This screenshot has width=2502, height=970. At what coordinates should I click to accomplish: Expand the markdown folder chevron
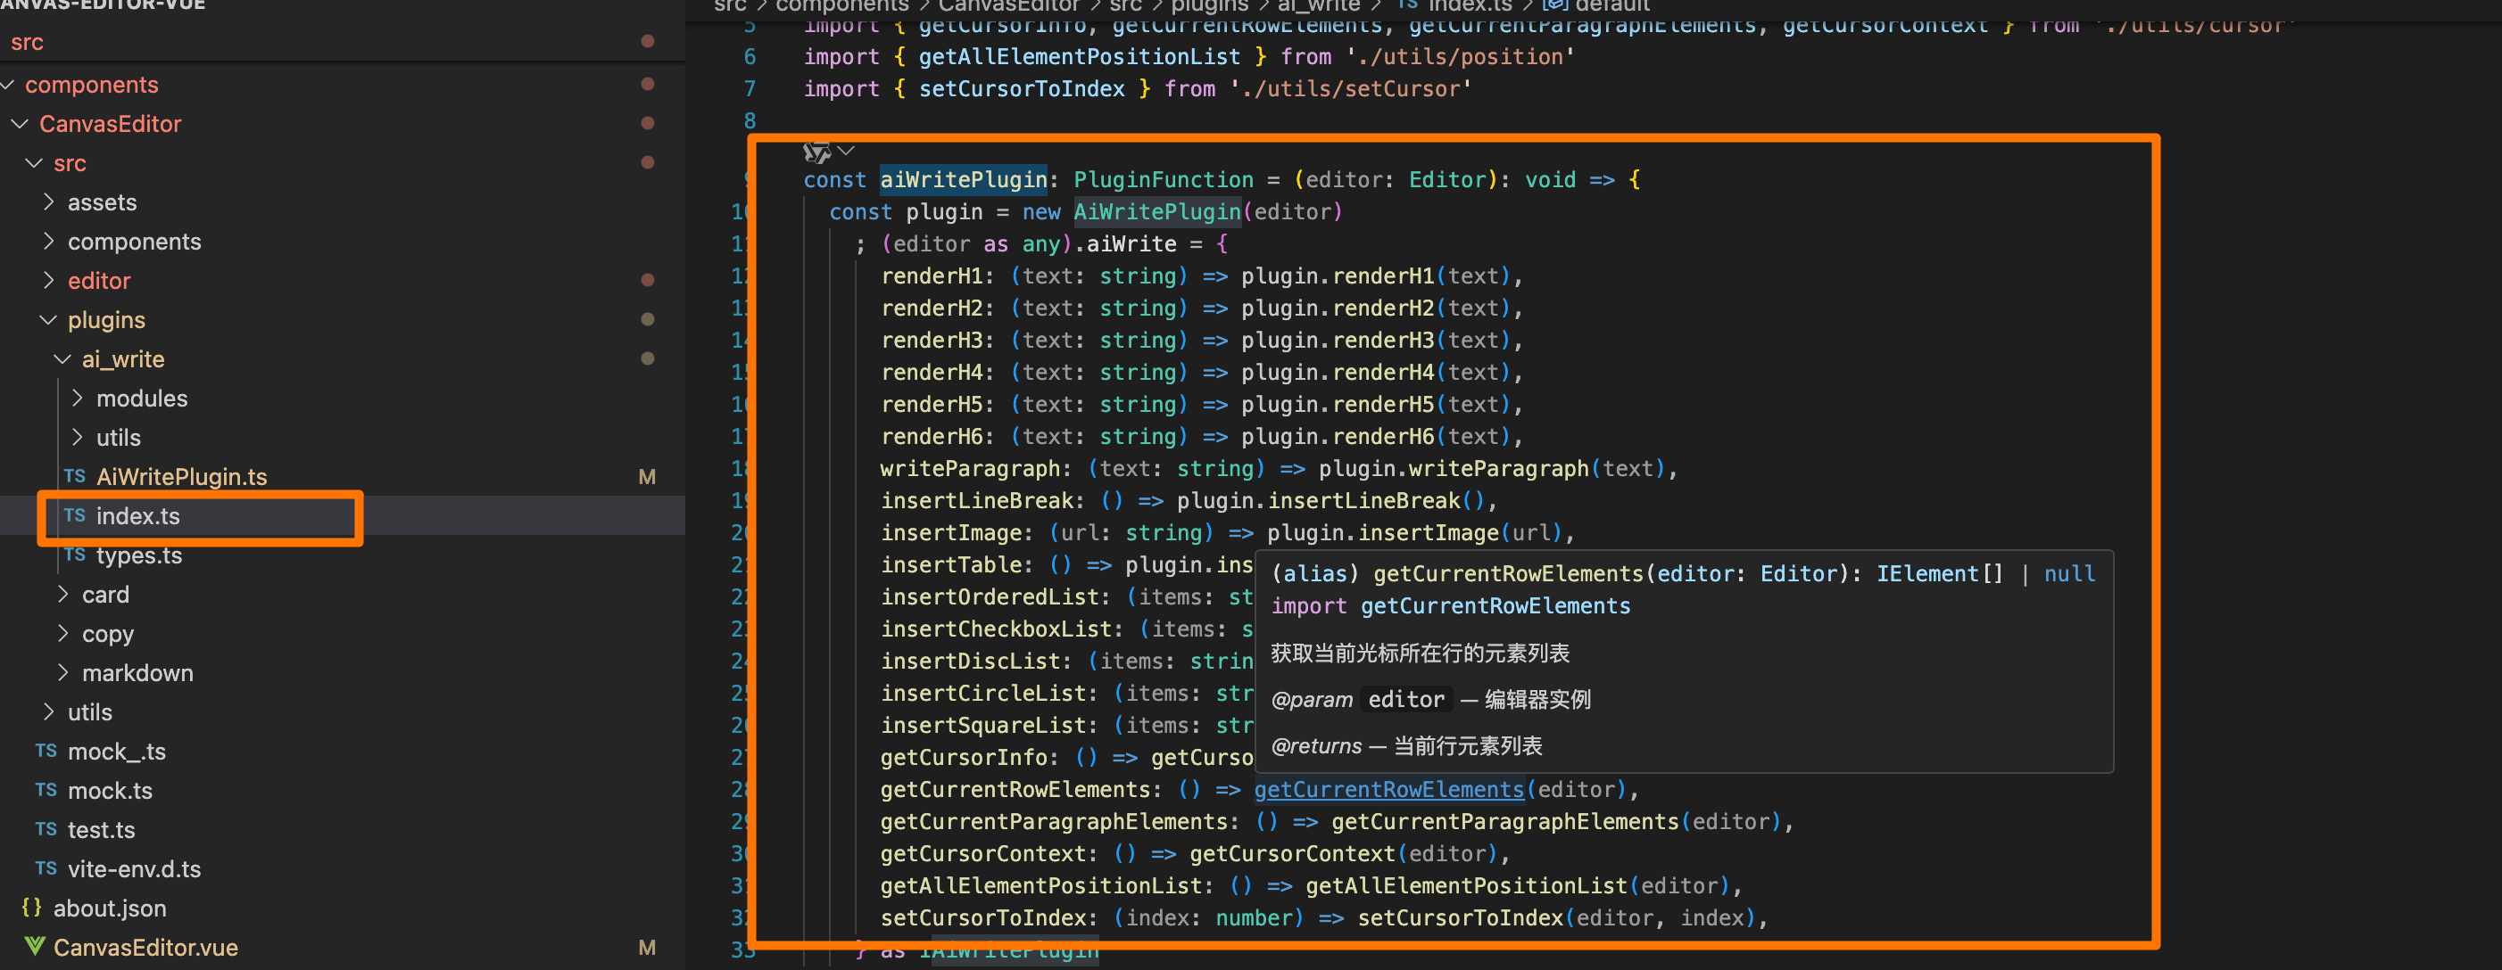[x=63, y=672]
